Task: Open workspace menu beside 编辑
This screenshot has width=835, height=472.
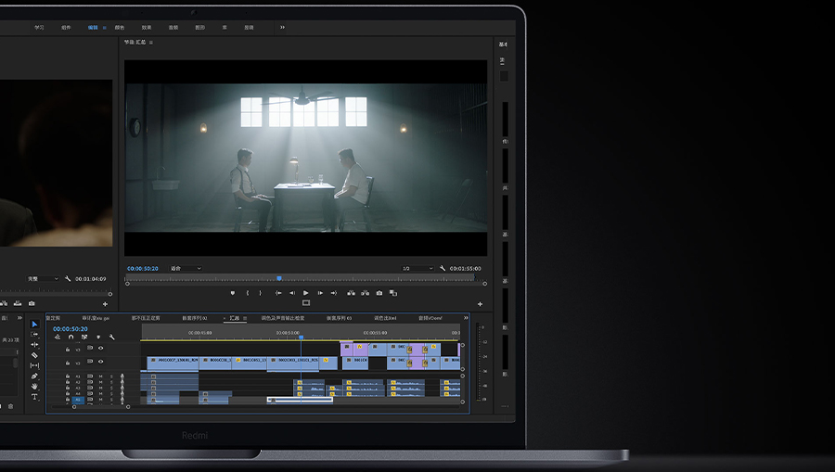Action: tap(104, 28)
